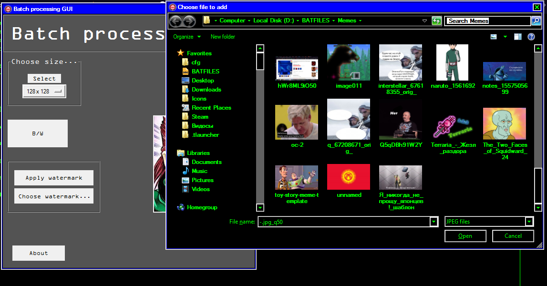Select Homegroup in navigation pane
This screenshot has width=547, height=286.
202,207
